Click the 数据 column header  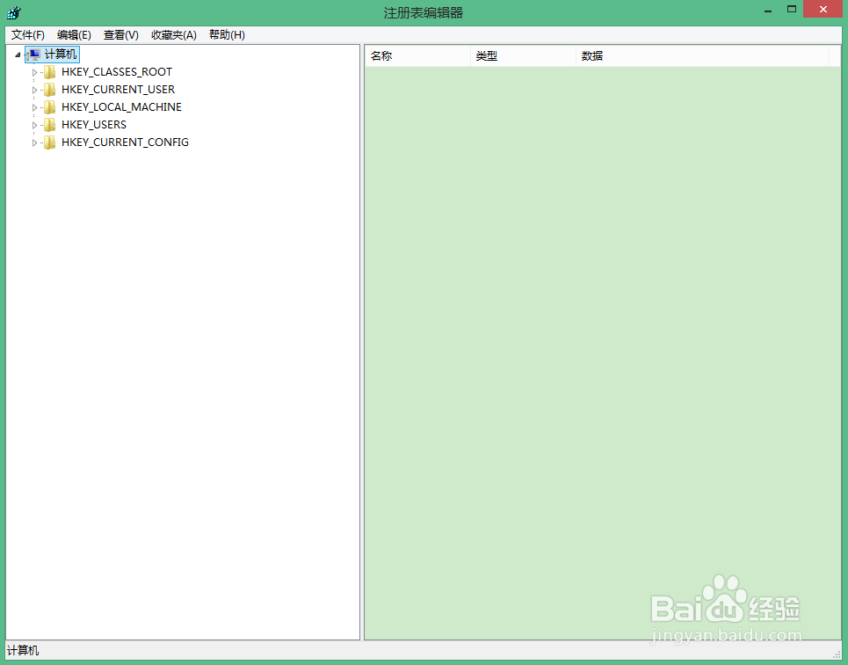(702, 55)
